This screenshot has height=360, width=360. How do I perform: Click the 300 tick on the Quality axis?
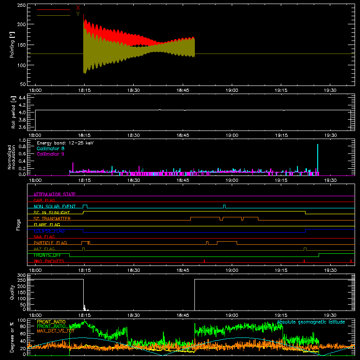(x=21, y=275)
